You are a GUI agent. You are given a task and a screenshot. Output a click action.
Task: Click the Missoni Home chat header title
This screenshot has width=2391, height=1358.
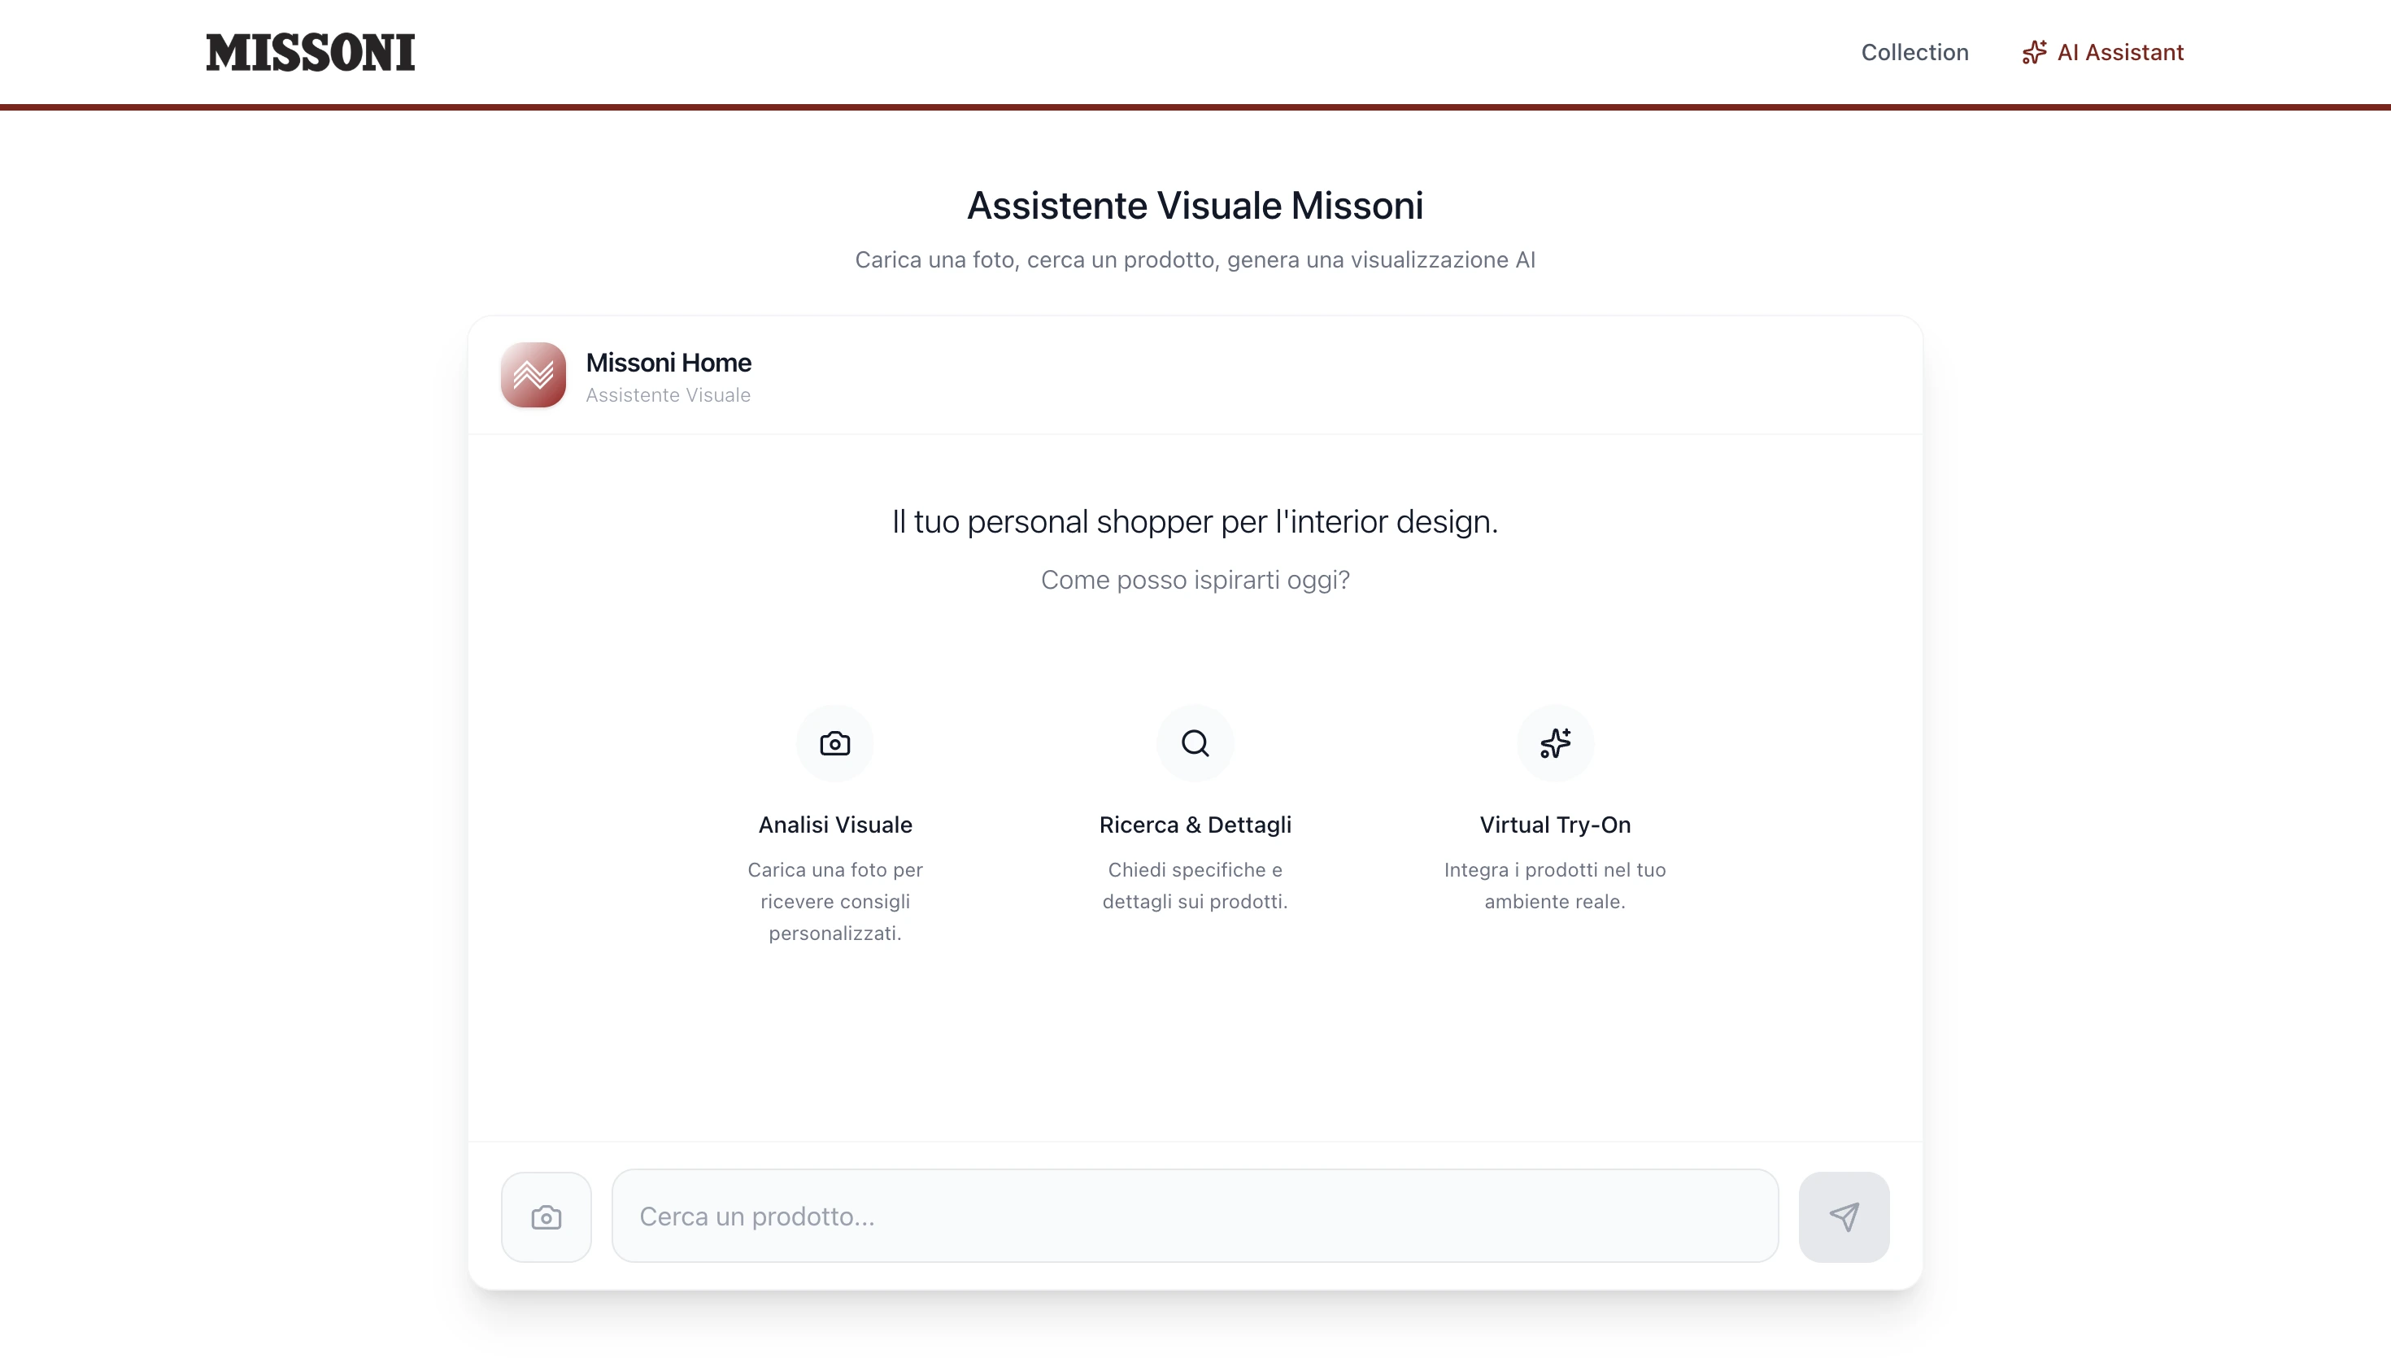click(x=669, y=362)
